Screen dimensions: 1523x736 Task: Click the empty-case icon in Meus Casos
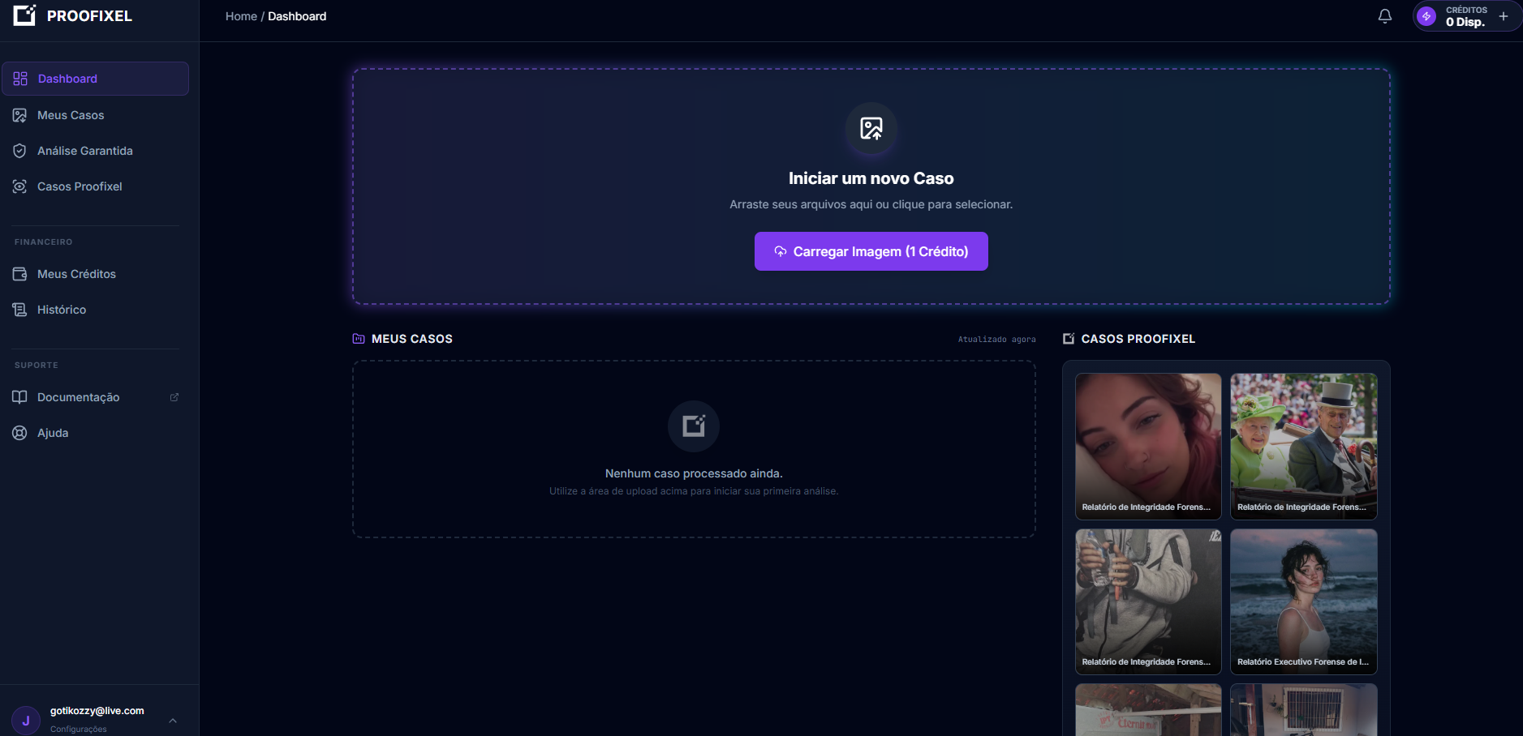[694, 426]
